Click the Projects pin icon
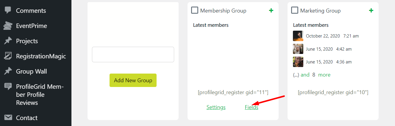The image size is (395, 126). click(x=8, y=41)
